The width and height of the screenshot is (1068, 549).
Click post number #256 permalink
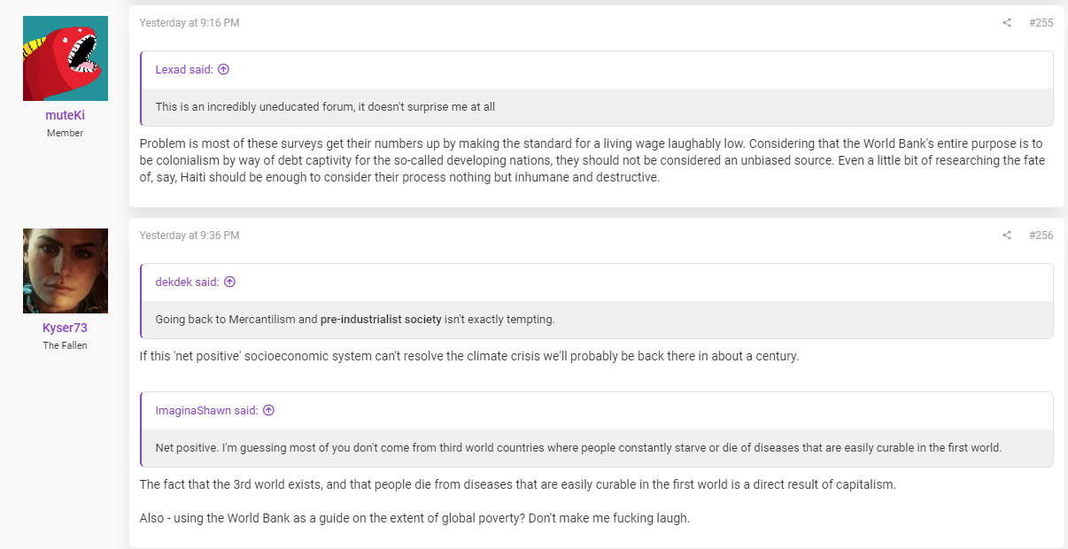pos(1041,236)
